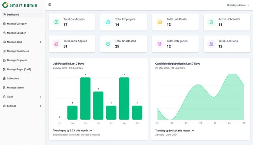
Task: Click the bar for day 29
Action: coord(85,98)
